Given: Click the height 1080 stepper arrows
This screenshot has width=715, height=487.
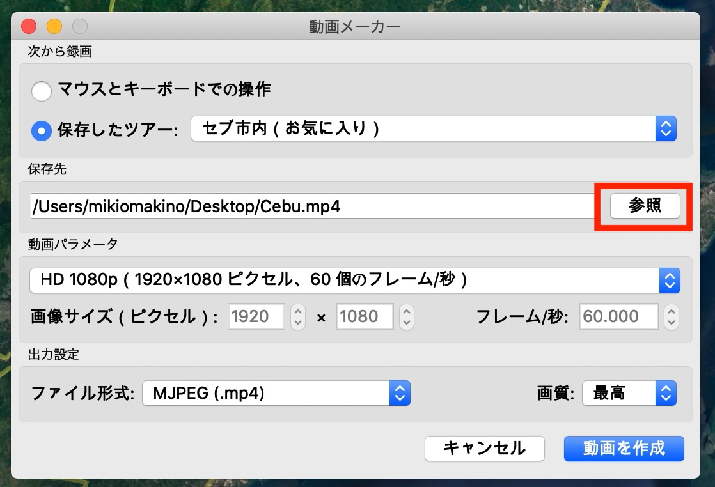Looking at the screenshot, I should (x=407, y=316).
